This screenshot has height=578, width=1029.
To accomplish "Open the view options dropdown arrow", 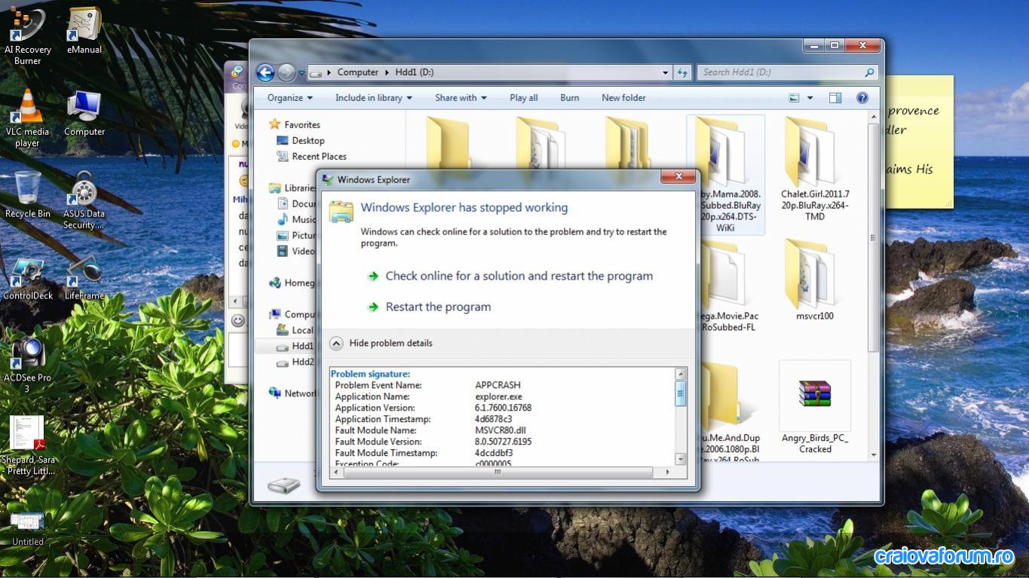I will coord(810,98).
